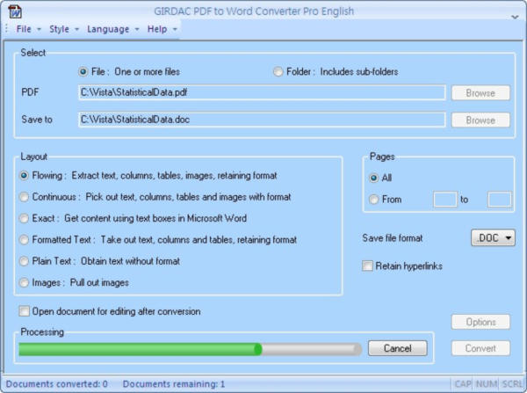Select the Plain Text layout option
This screenshot has width=527, height=393.
point(25,261)
